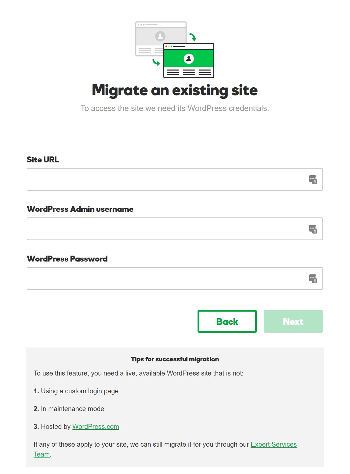
Task: Click the grey user avatar in the faded window
Action: point(160,36)
